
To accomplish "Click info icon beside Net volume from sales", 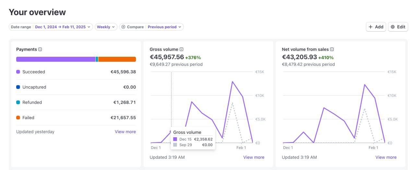I will click(332, 49).
